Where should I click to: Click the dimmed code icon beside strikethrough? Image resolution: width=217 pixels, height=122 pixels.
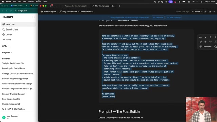[x=210, y=41]
